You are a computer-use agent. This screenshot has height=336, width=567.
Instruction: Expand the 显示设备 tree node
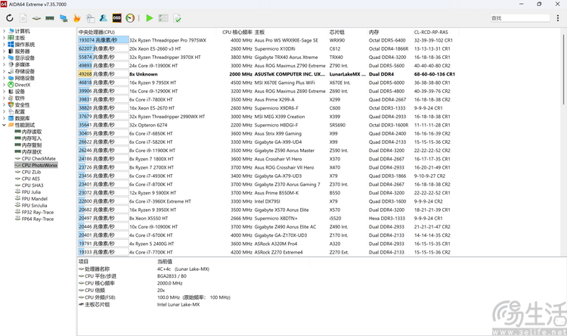[4, 58]
